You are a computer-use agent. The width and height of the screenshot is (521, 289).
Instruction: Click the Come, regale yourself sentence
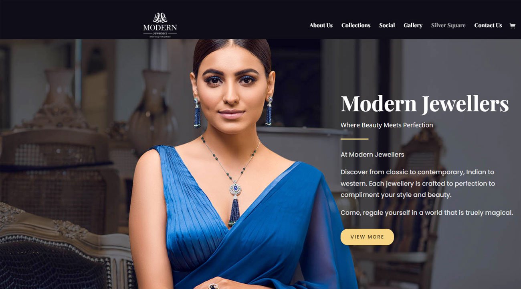(427, 213)
